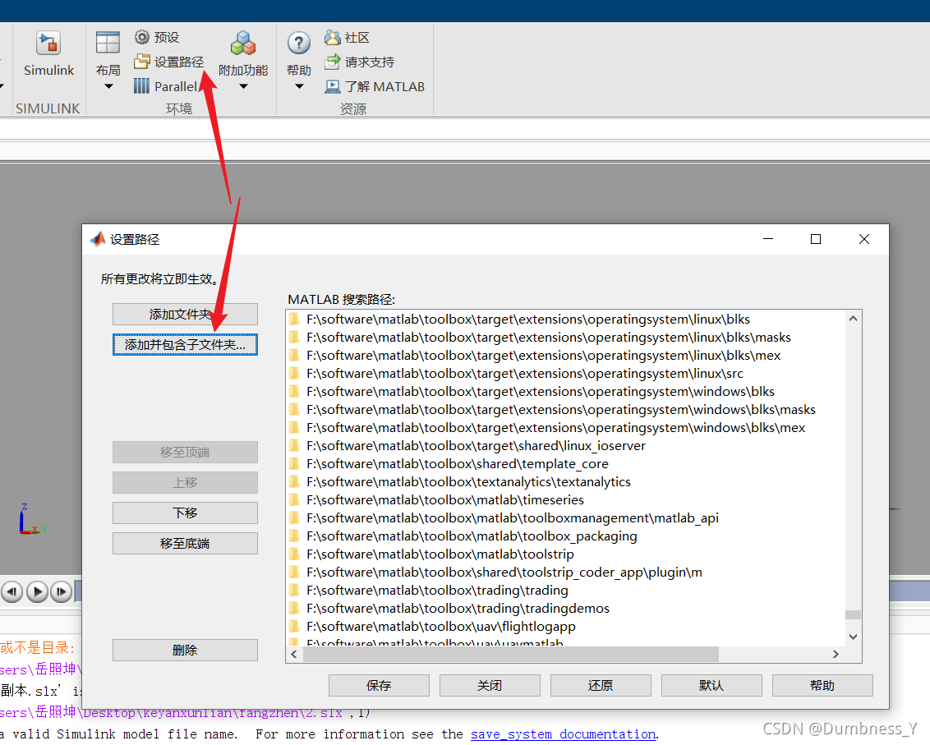The image size is (930, 745).
Task: Click the Set Path (设置路径) toolstrip item
Action: pyautogui.click(x=169, y=62)
